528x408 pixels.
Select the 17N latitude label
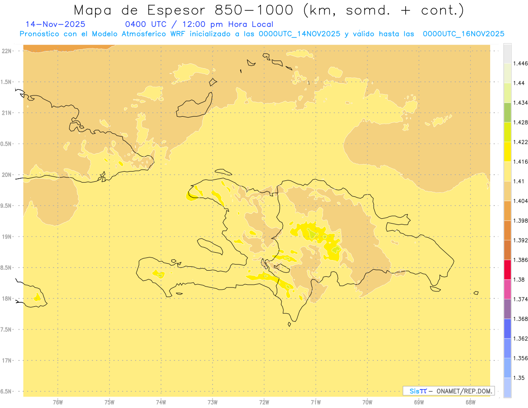point(7,360)
